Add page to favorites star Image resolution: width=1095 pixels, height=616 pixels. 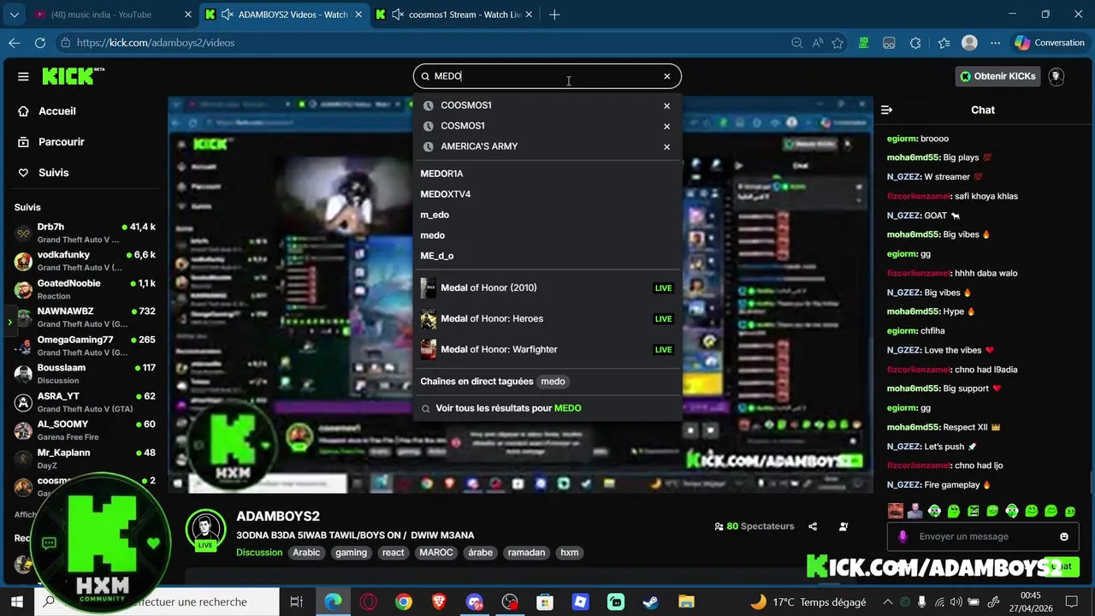point(838,43)
